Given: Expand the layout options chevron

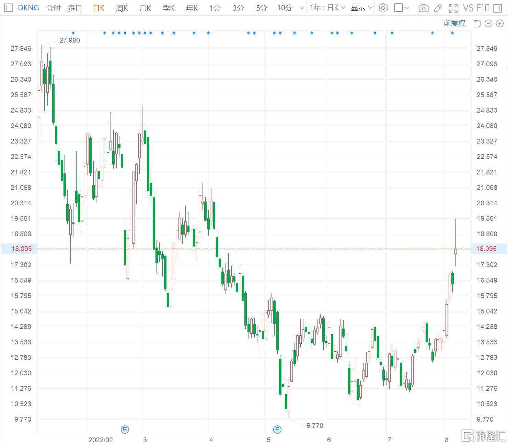Looking at the screenshot, I should coord(407,8).
